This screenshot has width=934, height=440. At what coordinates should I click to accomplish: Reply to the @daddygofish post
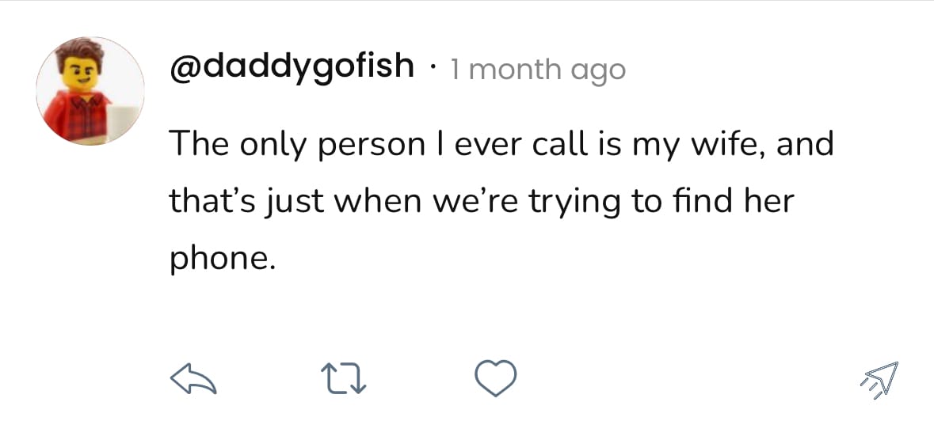194,379
